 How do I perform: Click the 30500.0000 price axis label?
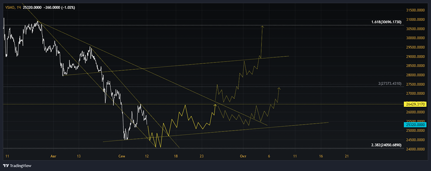click(x=415, y=29)
